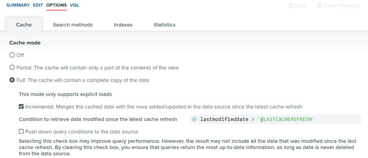Click the info icon beside condition field
The width and height of the screenshot is (368, 158).
coord(194,119)
